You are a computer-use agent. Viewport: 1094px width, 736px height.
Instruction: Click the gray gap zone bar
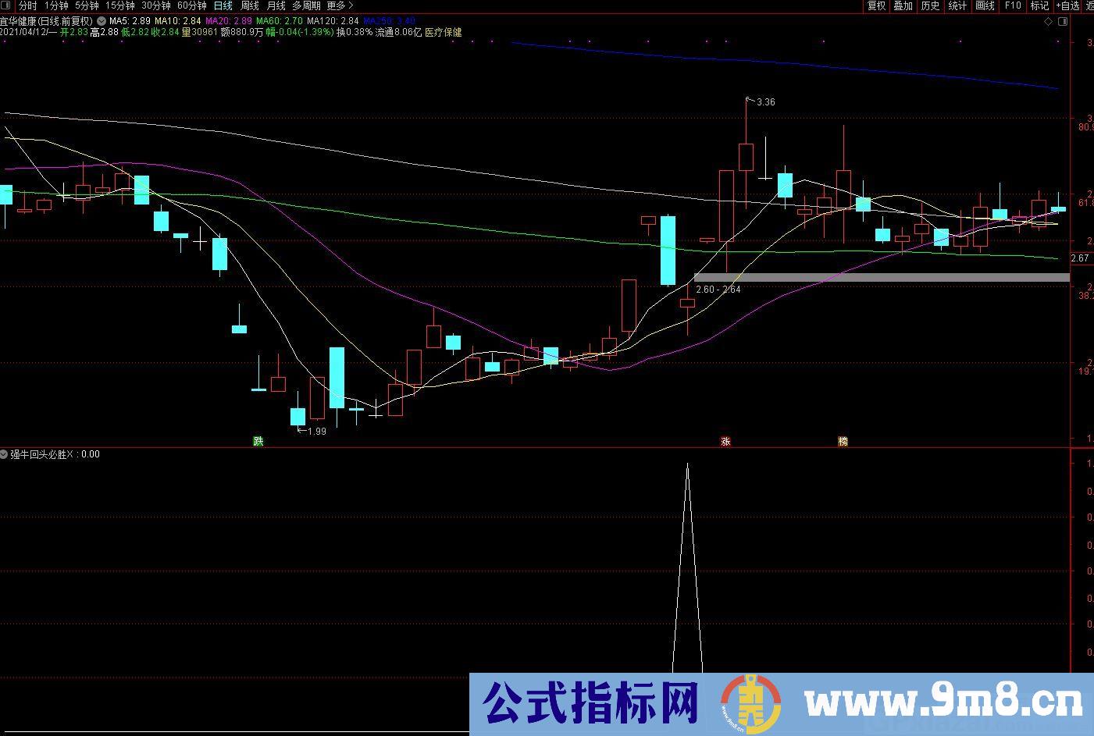[882, 277]
